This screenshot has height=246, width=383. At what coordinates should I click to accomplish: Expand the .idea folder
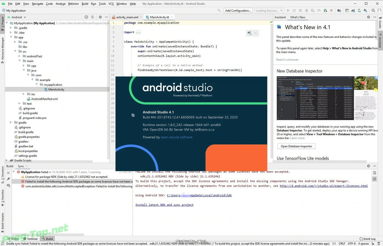pos(11,33)
